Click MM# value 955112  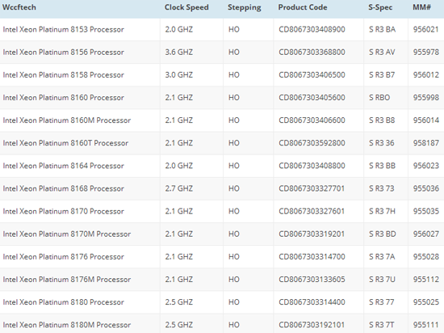click(426, 280)
